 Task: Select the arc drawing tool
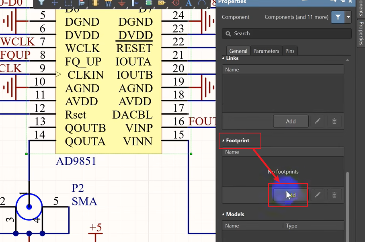pyautogui.click(x=202, y=2)
